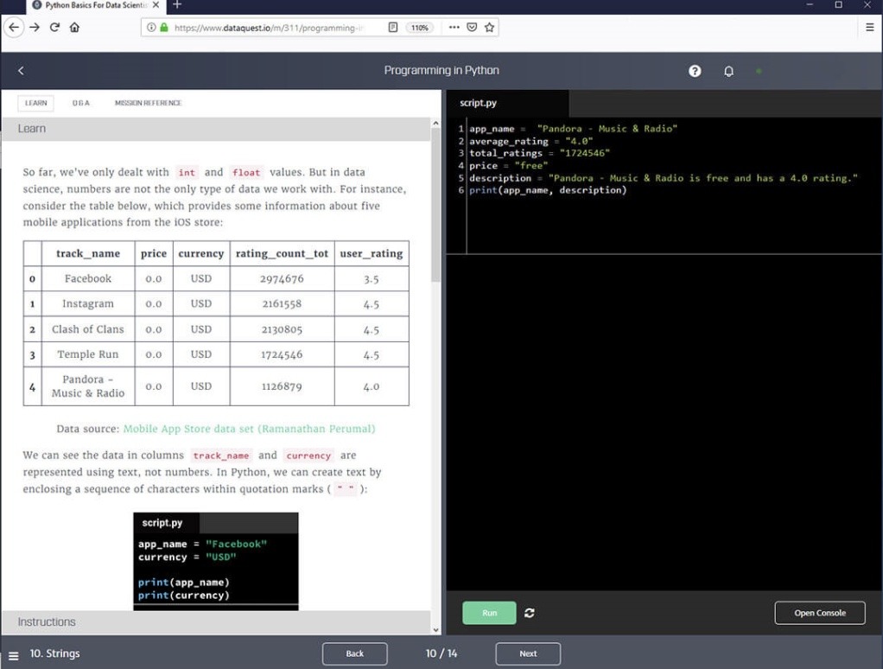This screenshot has height=669, width=883.
Task: Go back with the browser back arrow
Action: point(14,27)
